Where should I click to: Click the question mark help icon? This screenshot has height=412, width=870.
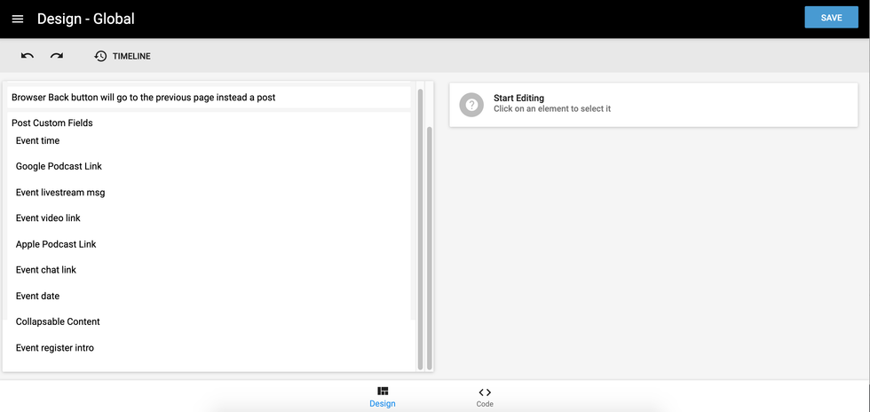(471, 104)
